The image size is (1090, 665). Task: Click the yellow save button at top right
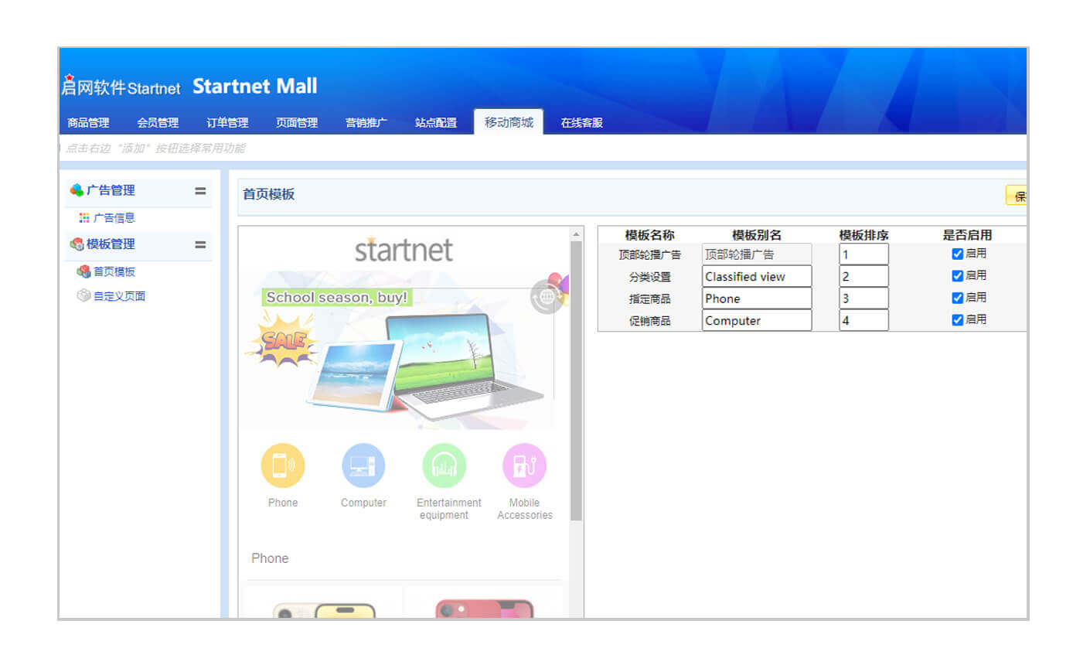(1018, 196)
